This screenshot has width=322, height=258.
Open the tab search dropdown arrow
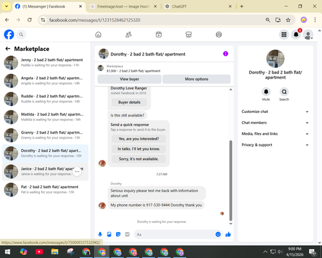click(6, 6)
